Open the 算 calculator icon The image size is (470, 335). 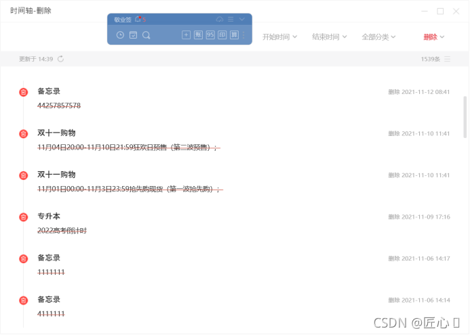tap(234, 35)
